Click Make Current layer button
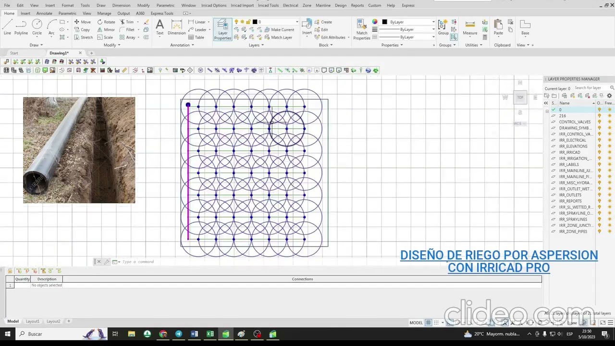 [279, 30]
